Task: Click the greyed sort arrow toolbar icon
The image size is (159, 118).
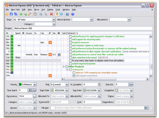Action: click(46, 14)
